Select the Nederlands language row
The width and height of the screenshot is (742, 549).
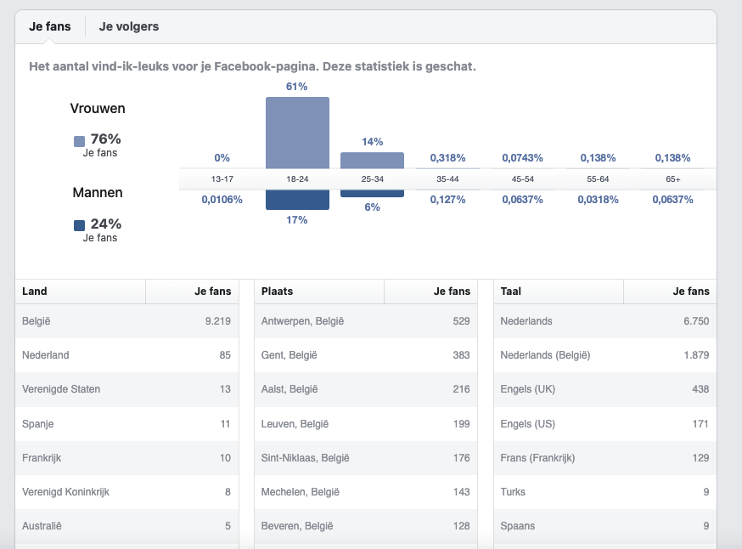pos(605,321)
